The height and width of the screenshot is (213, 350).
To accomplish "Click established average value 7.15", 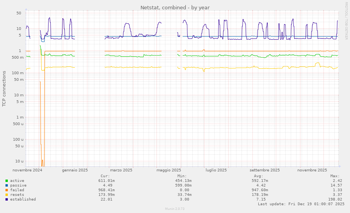I will (261, 199).
